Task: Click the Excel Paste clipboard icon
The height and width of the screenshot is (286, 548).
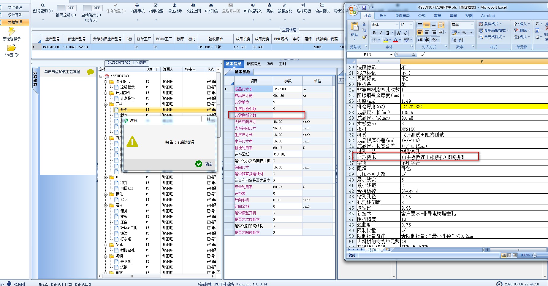Action: 354,27
